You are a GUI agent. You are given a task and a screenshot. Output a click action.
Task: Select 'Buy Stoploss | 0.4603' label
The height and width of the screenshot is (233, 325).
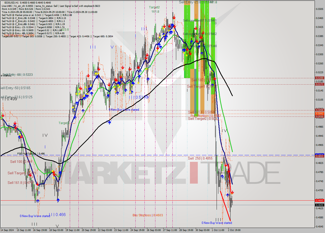pyautogui.click(x=148, y=215)
